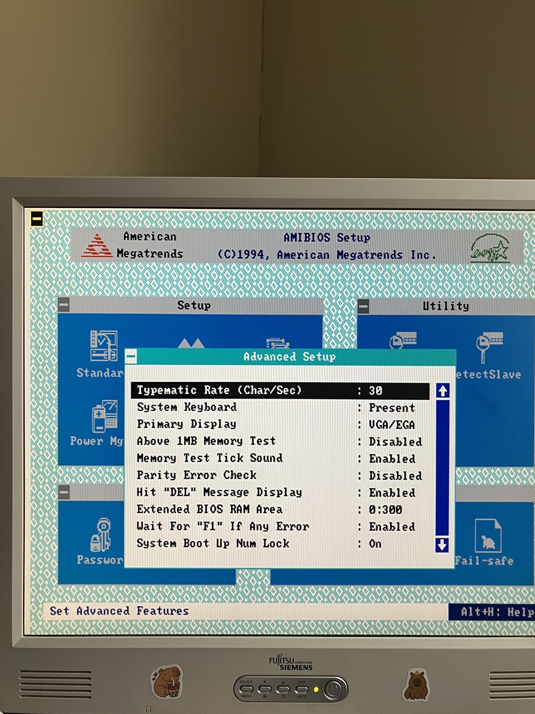Click the main screen control menu box
Image resolution: width=535 pixels, height=714 pixels.
pyautogui.click(x=37, y=219)
